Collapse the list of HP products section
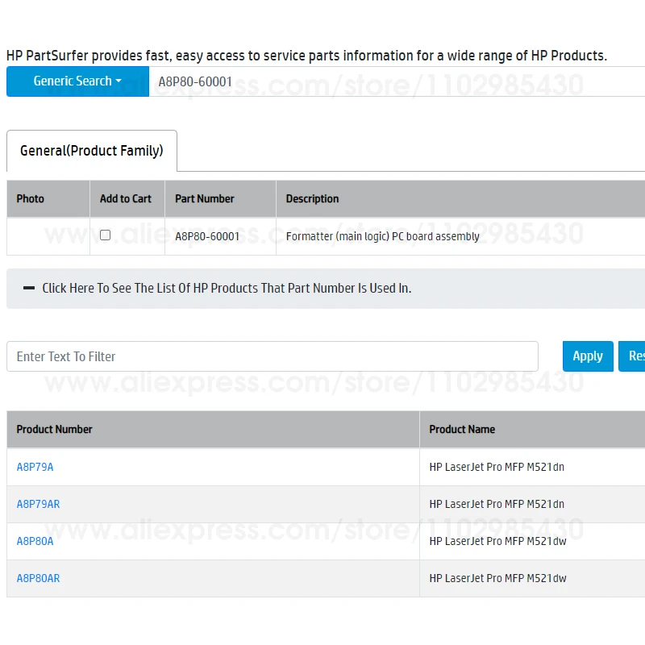The width and height of the screenshot is (645, 645). (227, 288)
